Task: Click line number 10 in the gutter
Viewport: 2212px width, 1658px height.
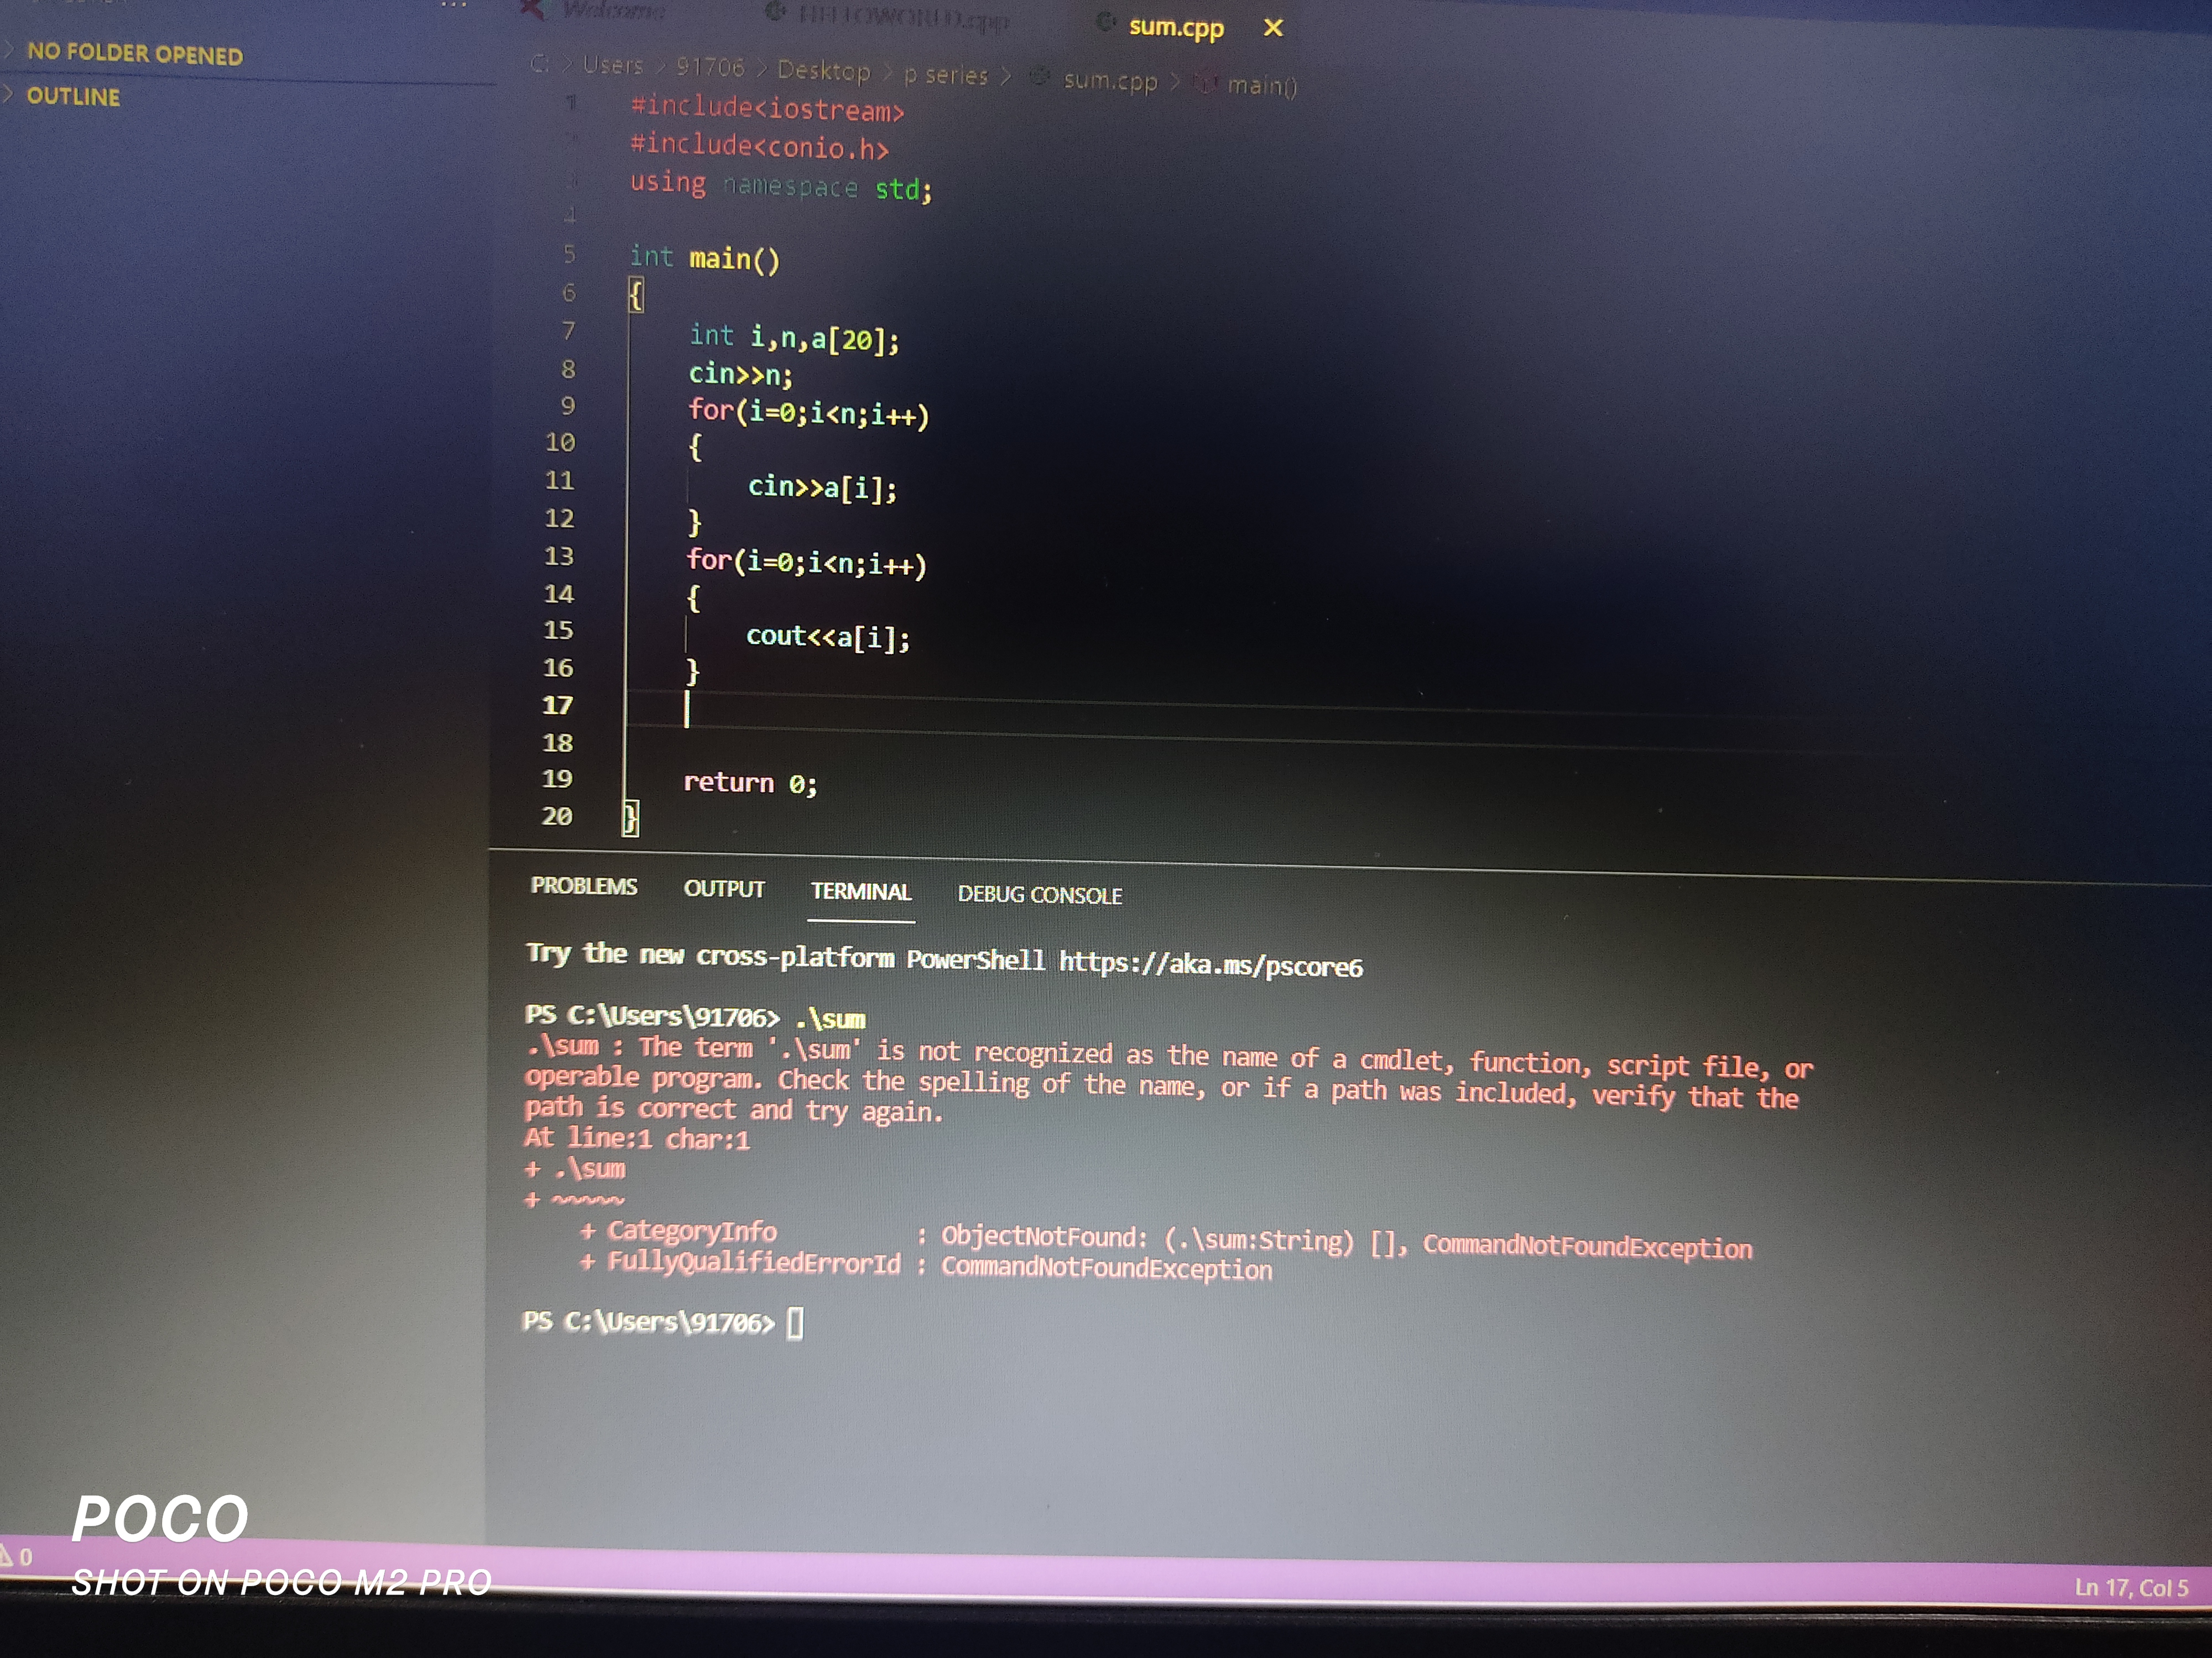Action: (560, 442)
